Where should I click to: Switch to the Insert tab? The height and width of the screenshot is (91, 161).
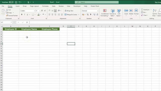point(18,6)
